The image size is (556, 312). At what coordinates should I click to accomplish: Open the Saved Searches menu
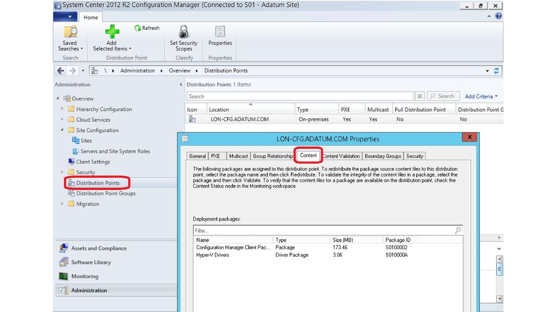coord(70,39)
